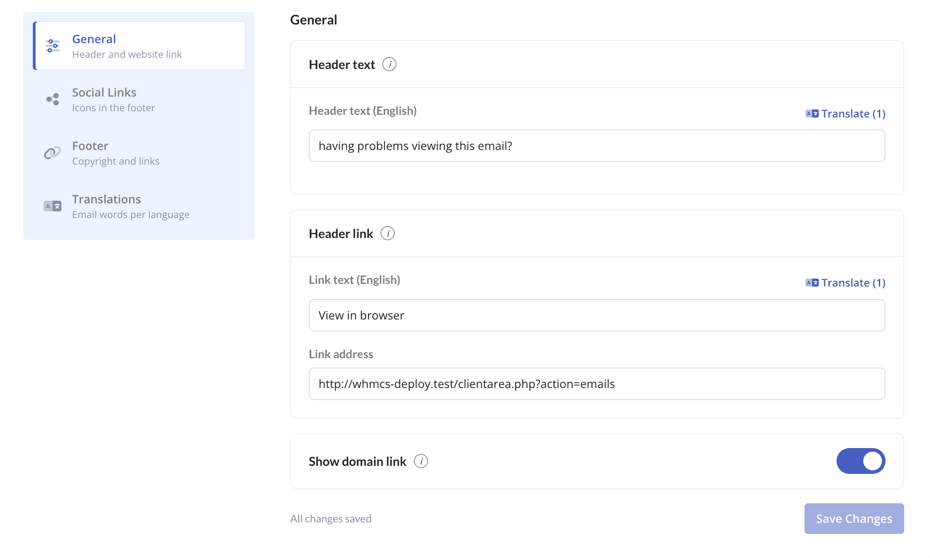The image size is (930, 558).
Task: Open the Social Links settings tab
Action: click(x=139, y=99)
